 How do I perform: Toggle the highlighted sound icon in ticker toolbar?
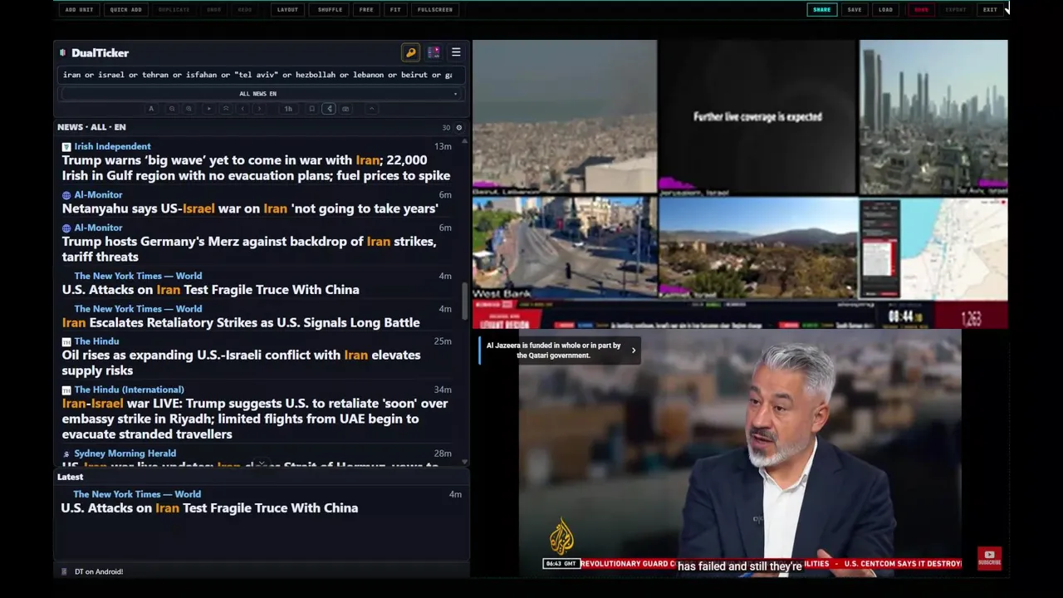click(329, 109)
